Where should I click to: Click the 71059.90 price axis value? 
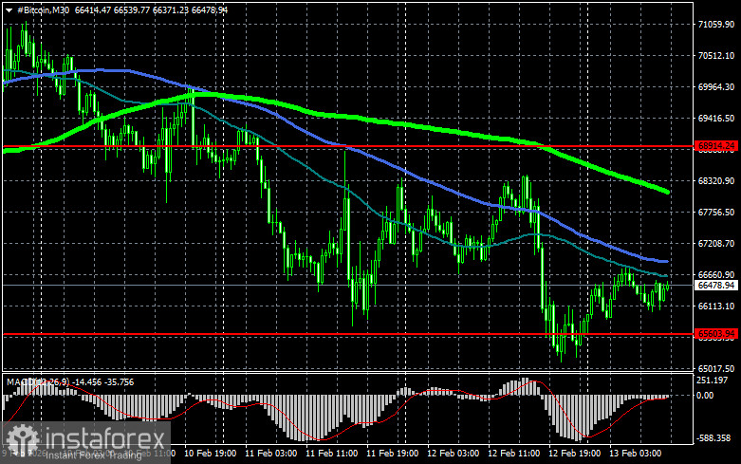click(x=716, y=24)
